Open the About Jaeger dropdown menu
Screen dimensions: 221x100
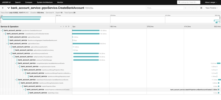coord(211,2)
